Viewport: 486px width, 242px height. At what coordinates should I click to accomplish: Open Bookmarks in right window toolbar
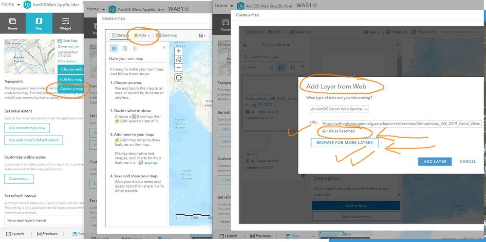click(423, 32)
